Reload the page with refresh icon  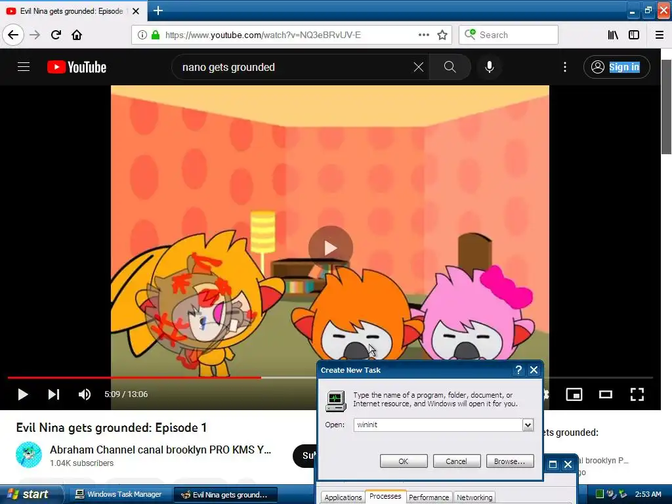56,35
